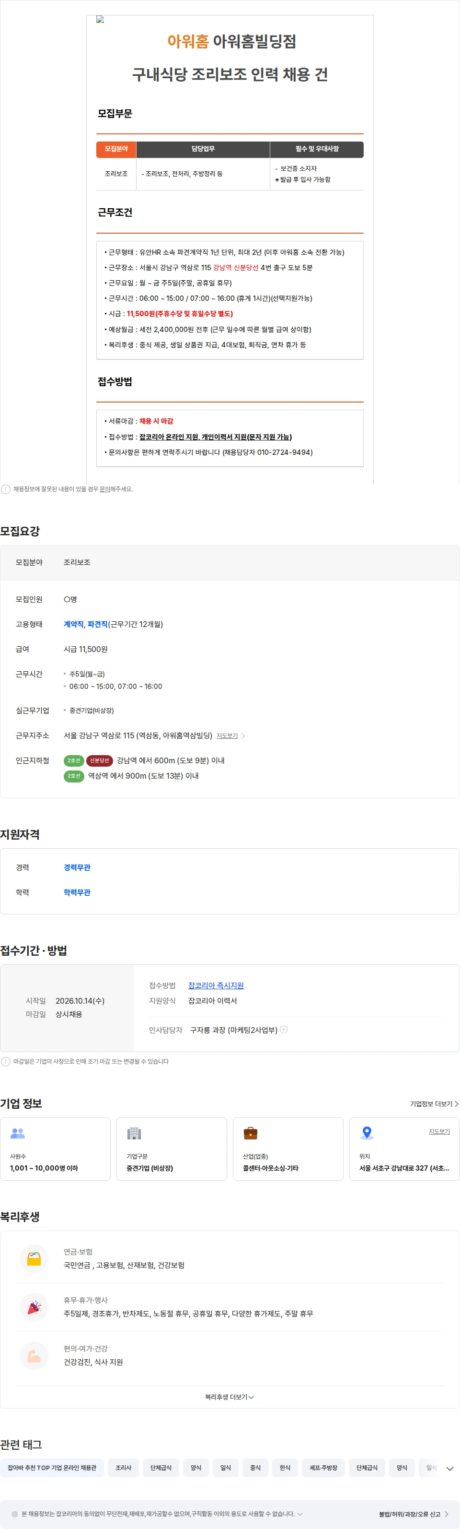Click the 기업구분 building icon

pos(134,1133)
